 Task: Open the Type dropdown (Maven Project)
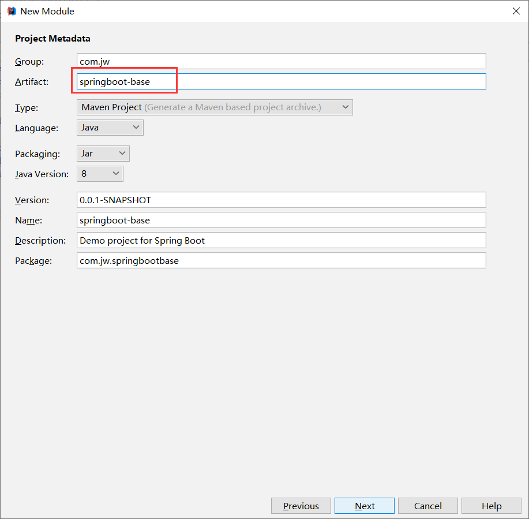[215, 107]
